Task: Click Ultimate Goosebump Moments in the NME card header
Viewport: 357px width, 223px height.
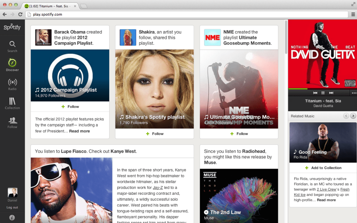Action: 247,40
